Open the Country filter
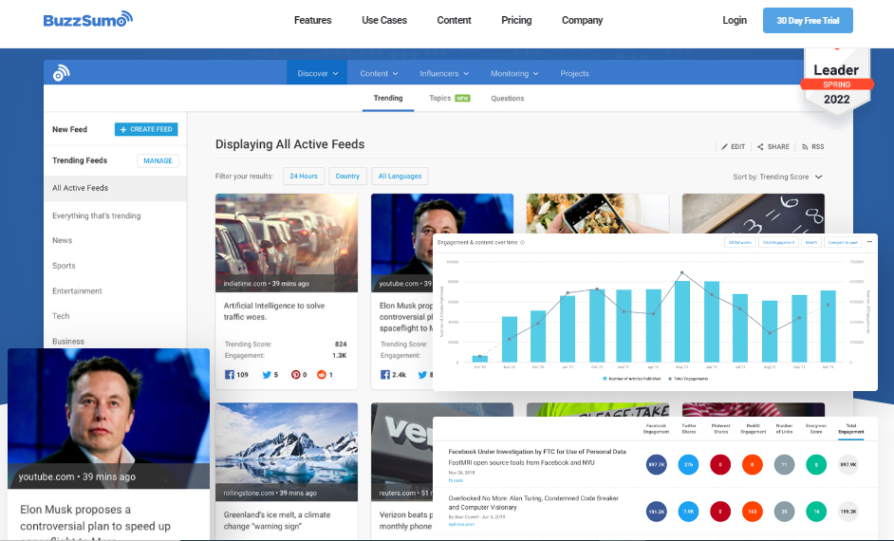This screenshot has width=894, height=541. coord(347,177)
